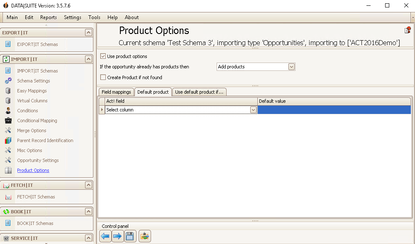Open the Product Options link
This screenshot has height=244, width=415.
point(33,170)
